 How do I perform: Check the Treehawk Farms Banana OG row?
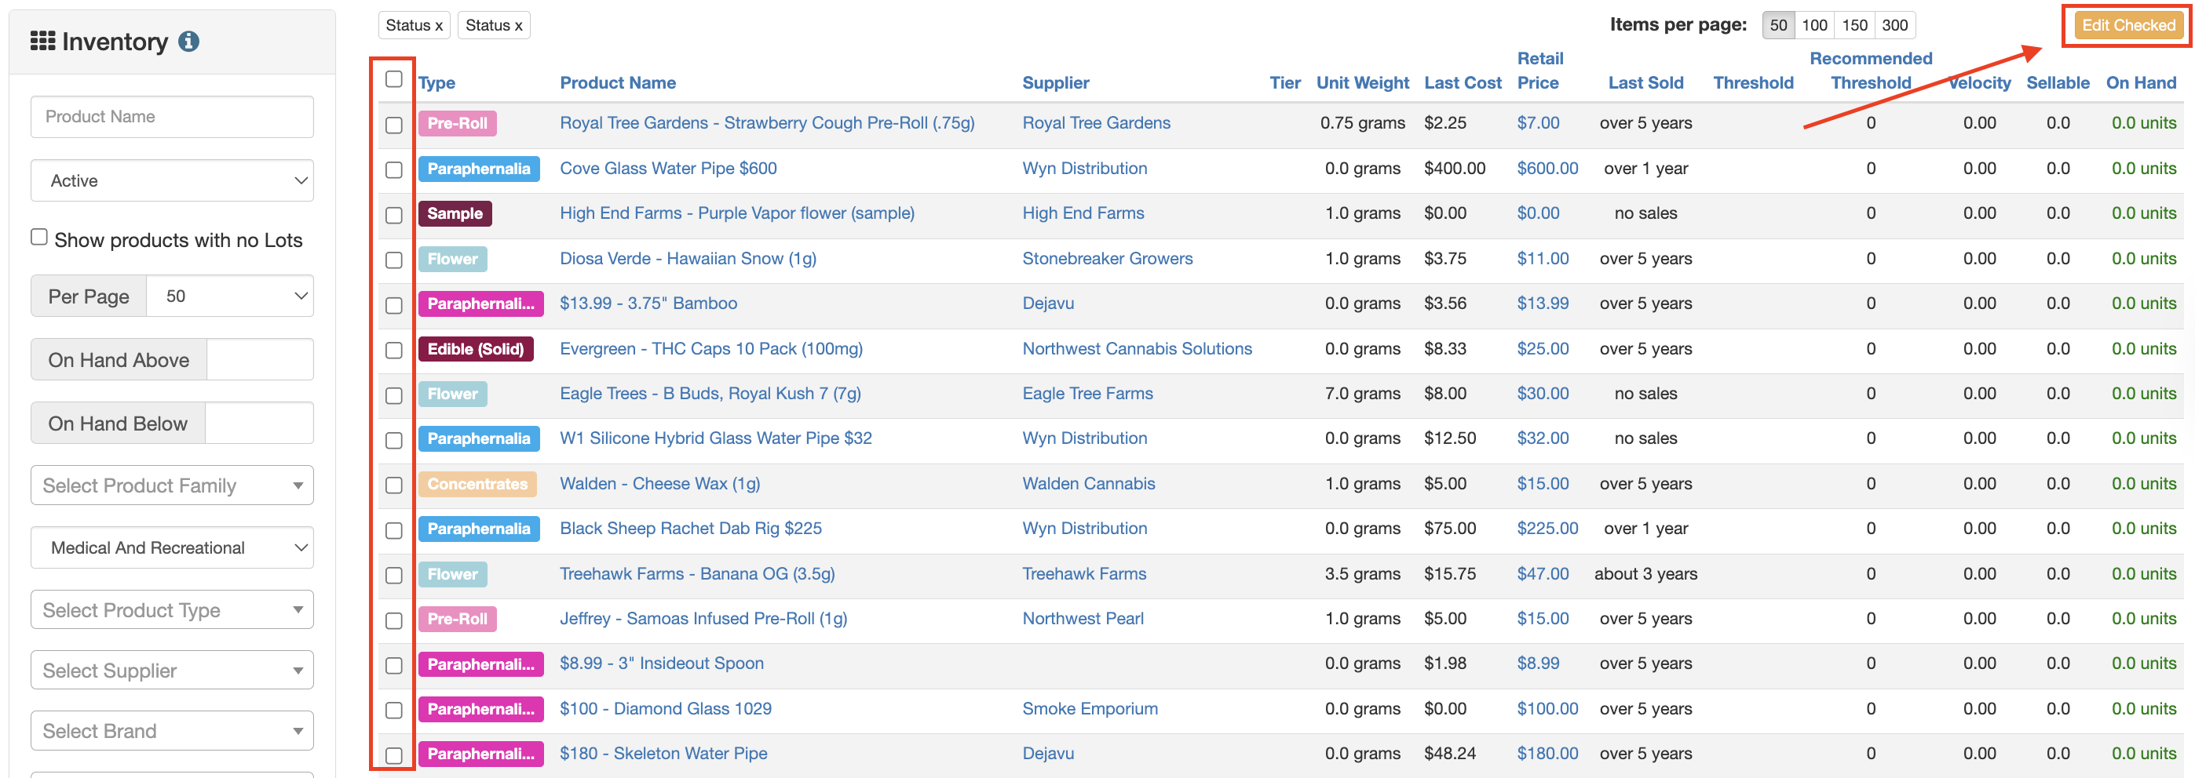click(x=393, y=575)
